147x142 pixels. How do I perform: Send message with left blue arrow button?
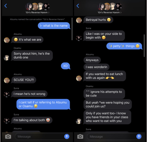(67, 137)
